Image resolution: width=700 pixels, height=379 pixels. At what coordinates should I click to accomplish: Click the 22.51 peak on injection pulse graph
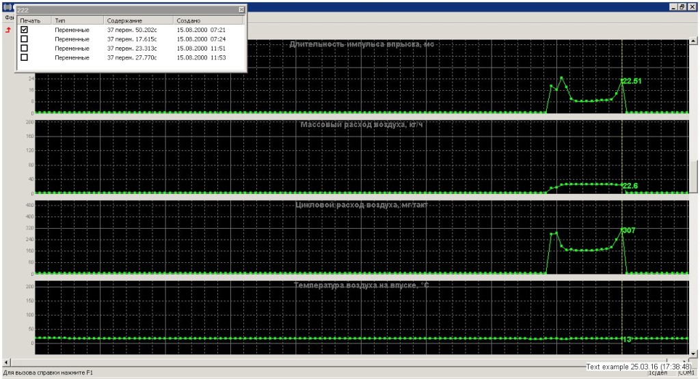click(x=622, y=81)
